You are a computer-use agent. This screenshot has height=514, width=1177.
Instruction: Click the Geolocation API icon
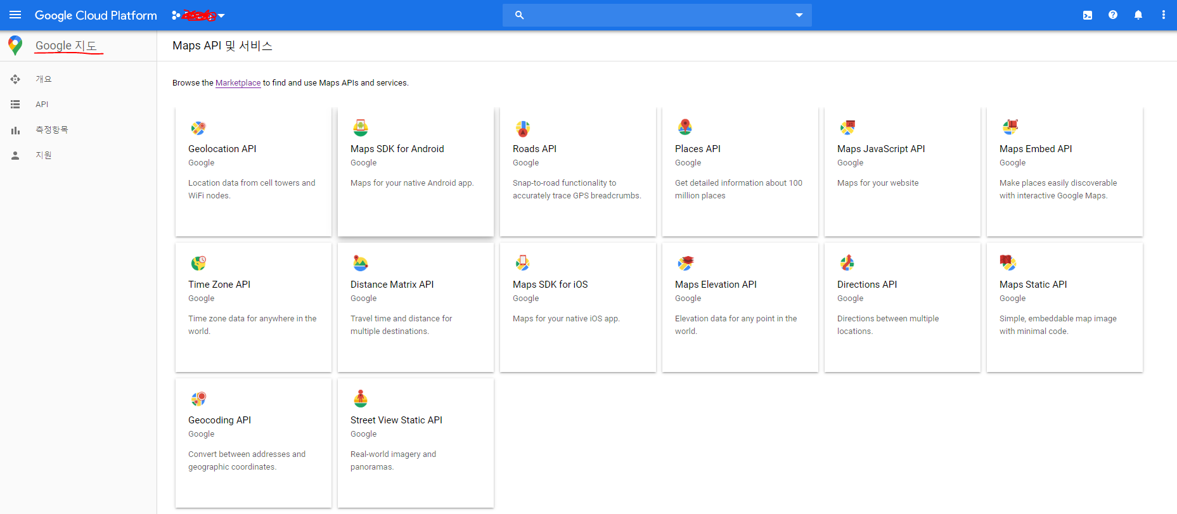click(198, 128)
